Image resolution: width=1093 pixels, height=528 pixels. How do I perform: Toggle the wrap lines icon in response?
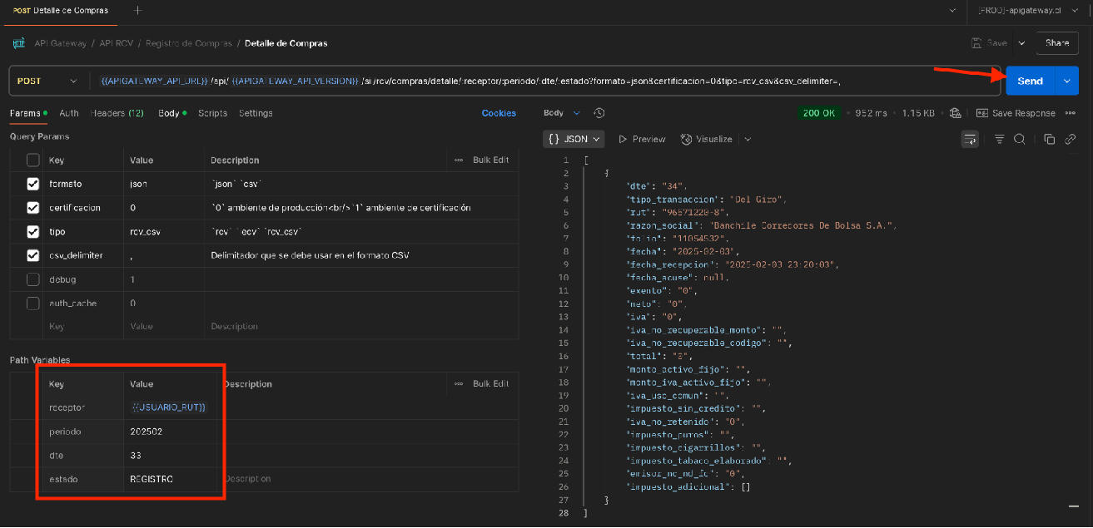pyautogui.click(x=970, y=139)
